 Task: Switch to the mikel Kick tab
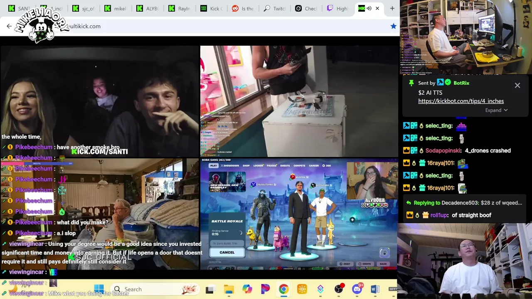tap(116, 8)
